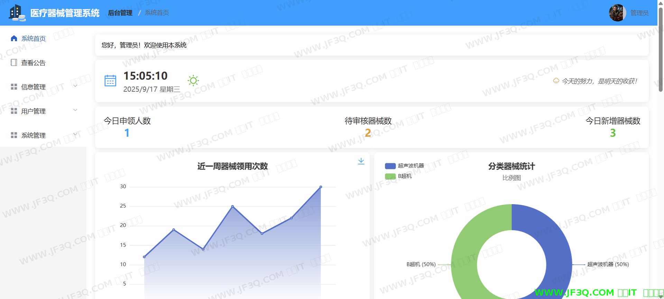Image resolution: width=664 pixels, height=299 pixels.
Task: Download the line chart as image
Action: click(x=361, y=161)
